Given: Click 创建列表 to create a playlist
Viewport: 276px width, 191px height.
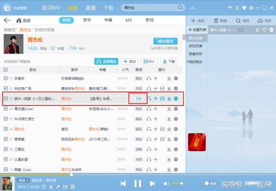Looking at the screenshot, I should point(198,30).
